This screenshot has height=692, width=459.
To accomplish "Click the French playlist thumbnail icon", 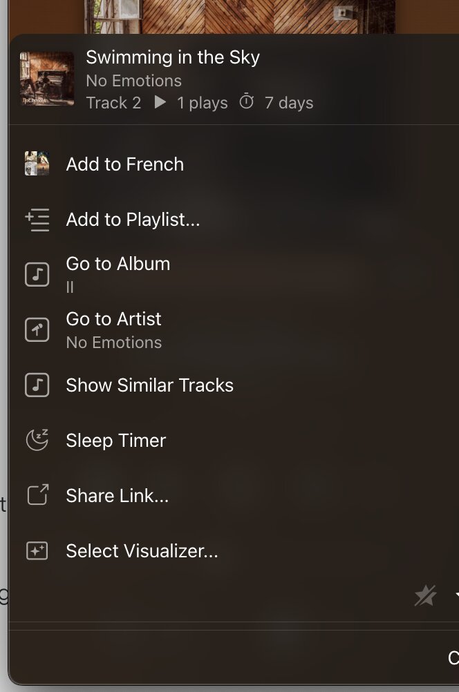I will coord(37,164).
